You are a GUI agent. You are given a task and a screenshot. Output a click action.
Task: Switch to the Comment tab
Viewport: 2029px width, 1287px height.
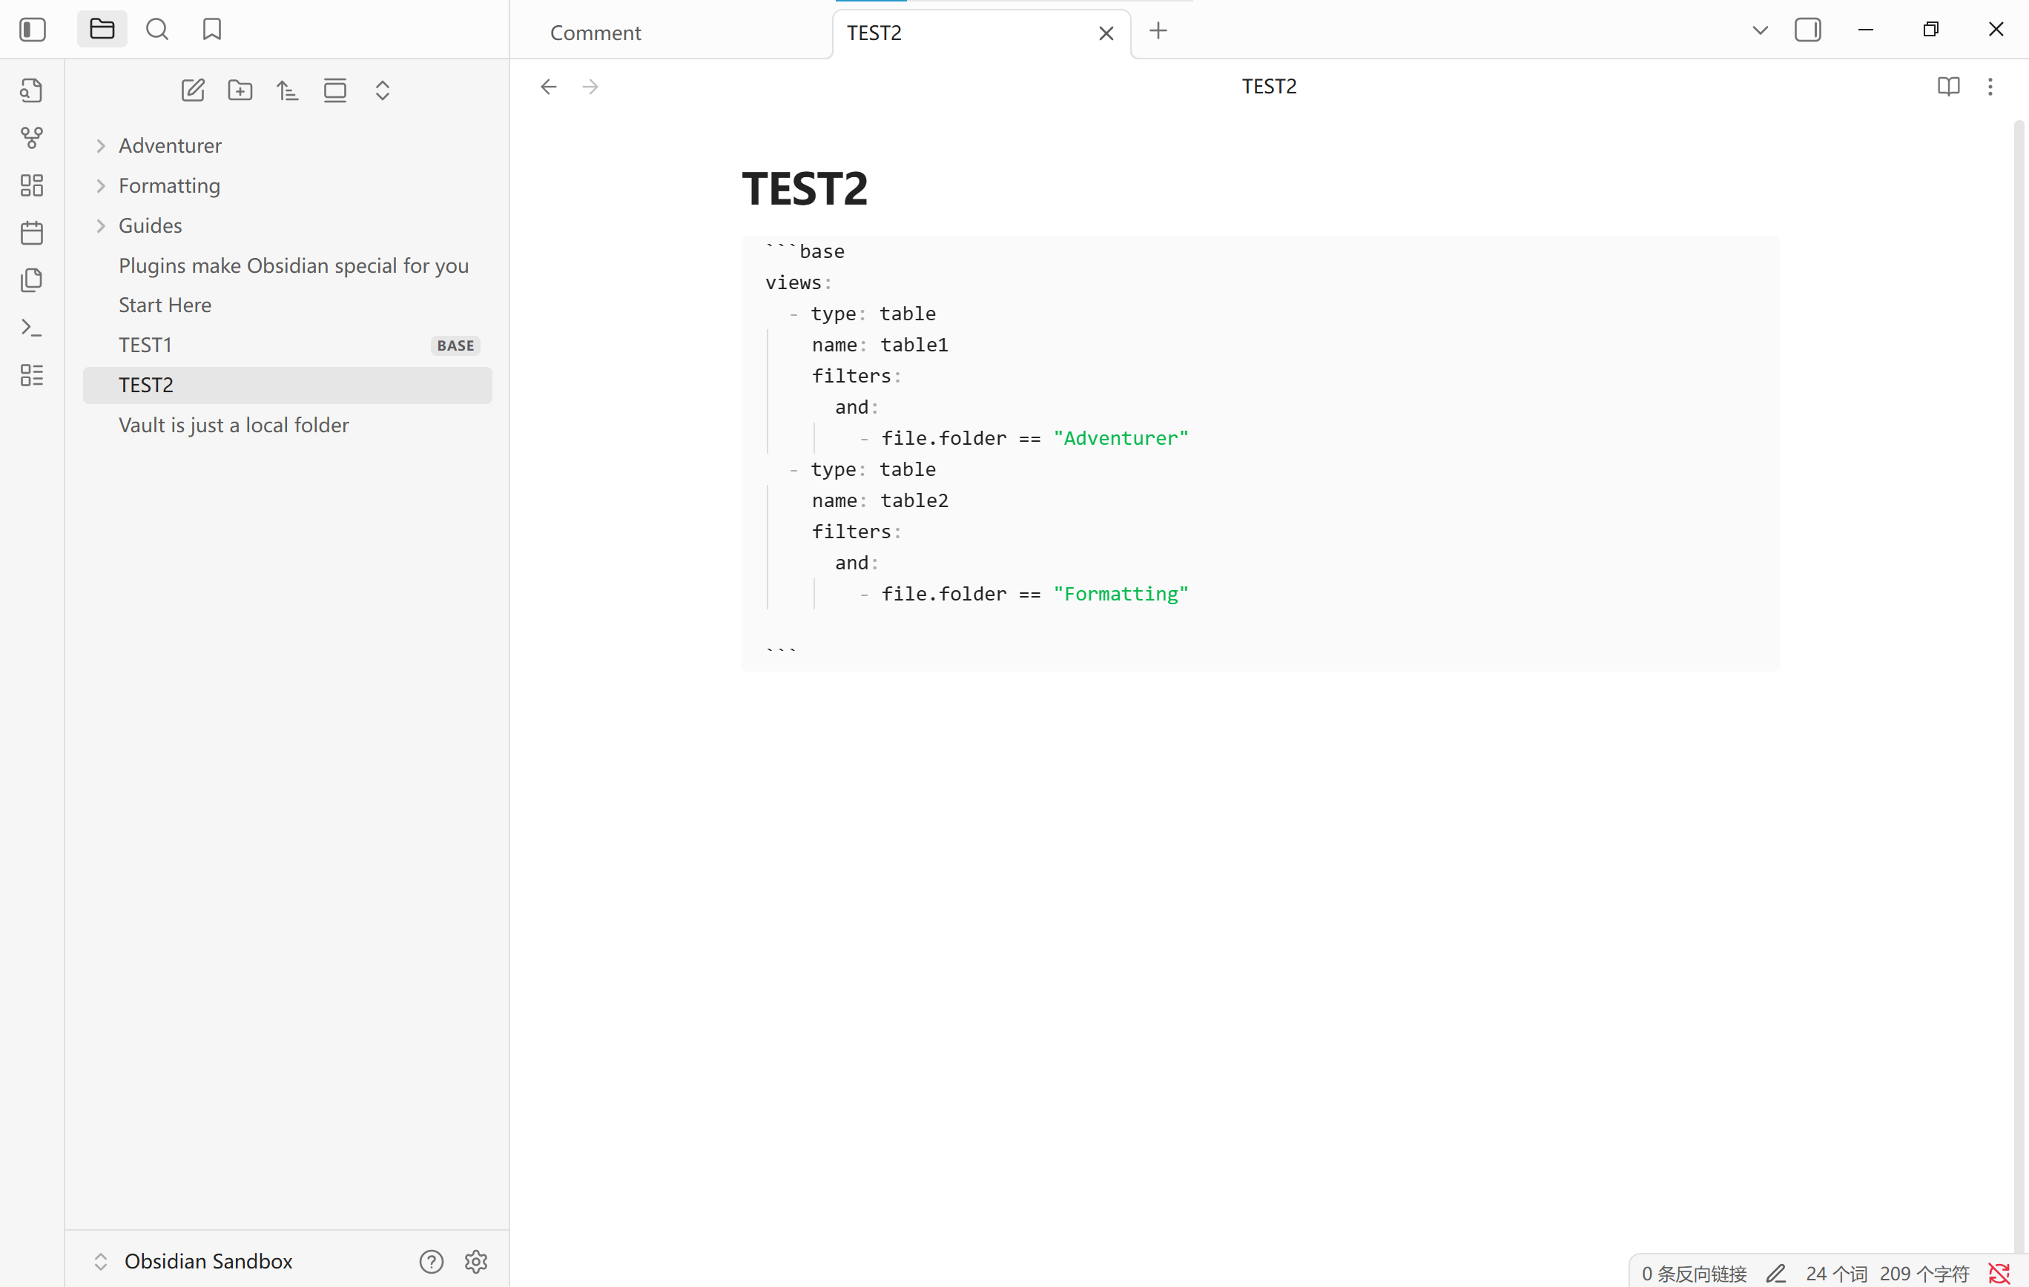(595, 33)
